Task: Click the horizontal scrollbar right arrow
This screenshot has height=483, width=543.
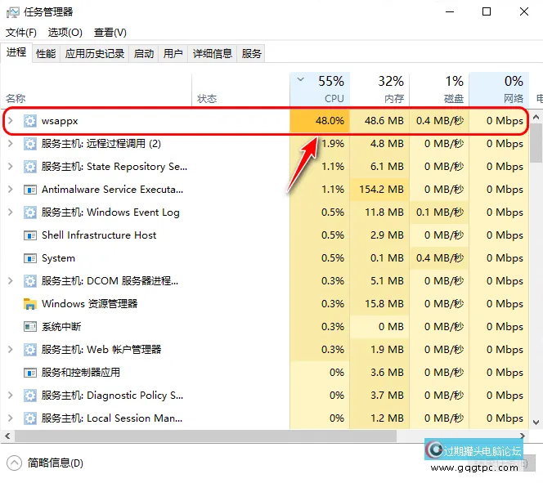Action: 523,436
